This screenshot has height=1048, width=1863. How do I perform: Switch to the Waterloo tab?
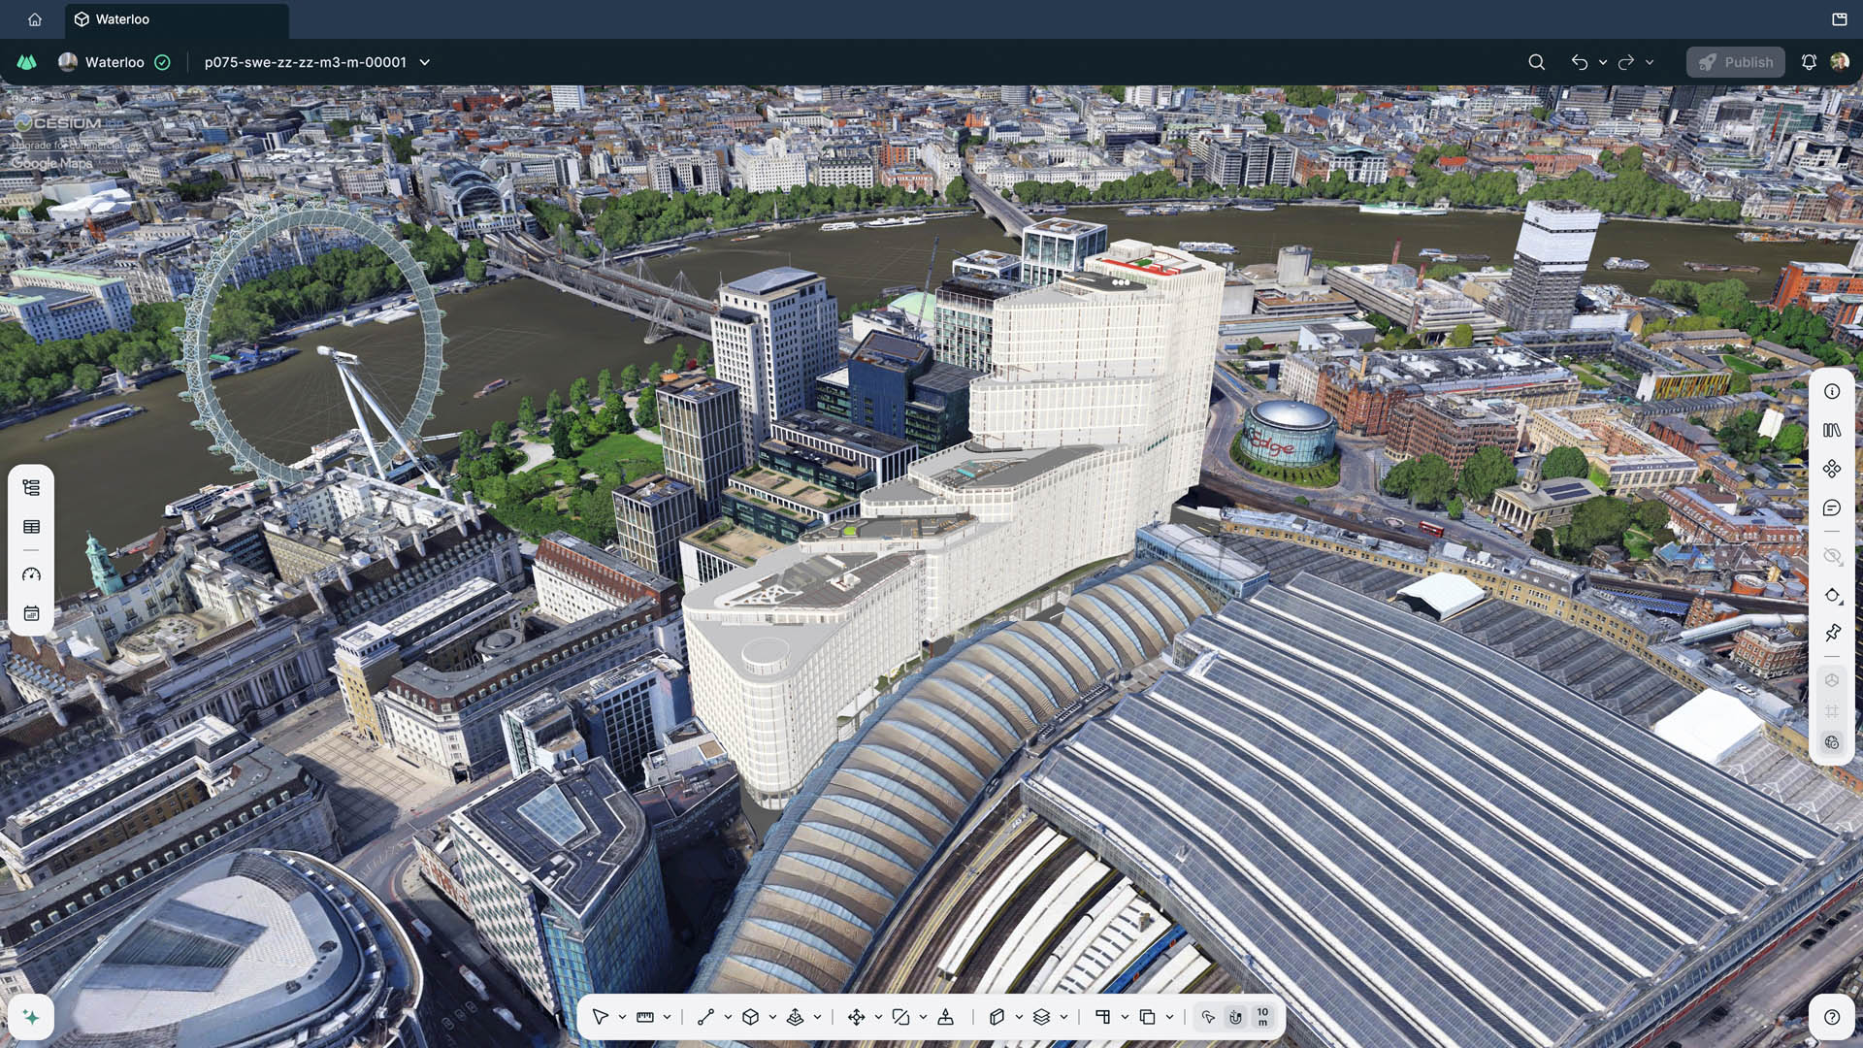pyautogui.click(x=177, y=19)
